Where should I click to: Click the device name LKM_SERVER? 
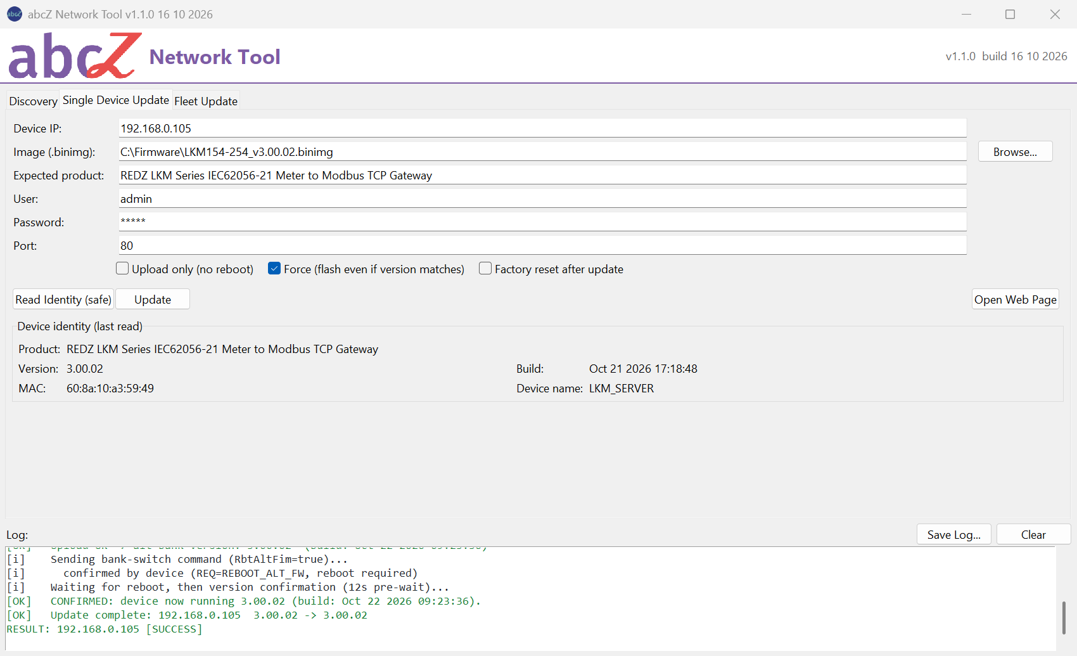click(621, 388)
